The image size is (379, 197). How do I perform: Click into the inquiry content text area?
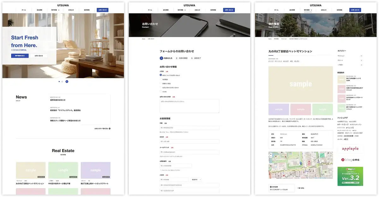pos(189,106)
